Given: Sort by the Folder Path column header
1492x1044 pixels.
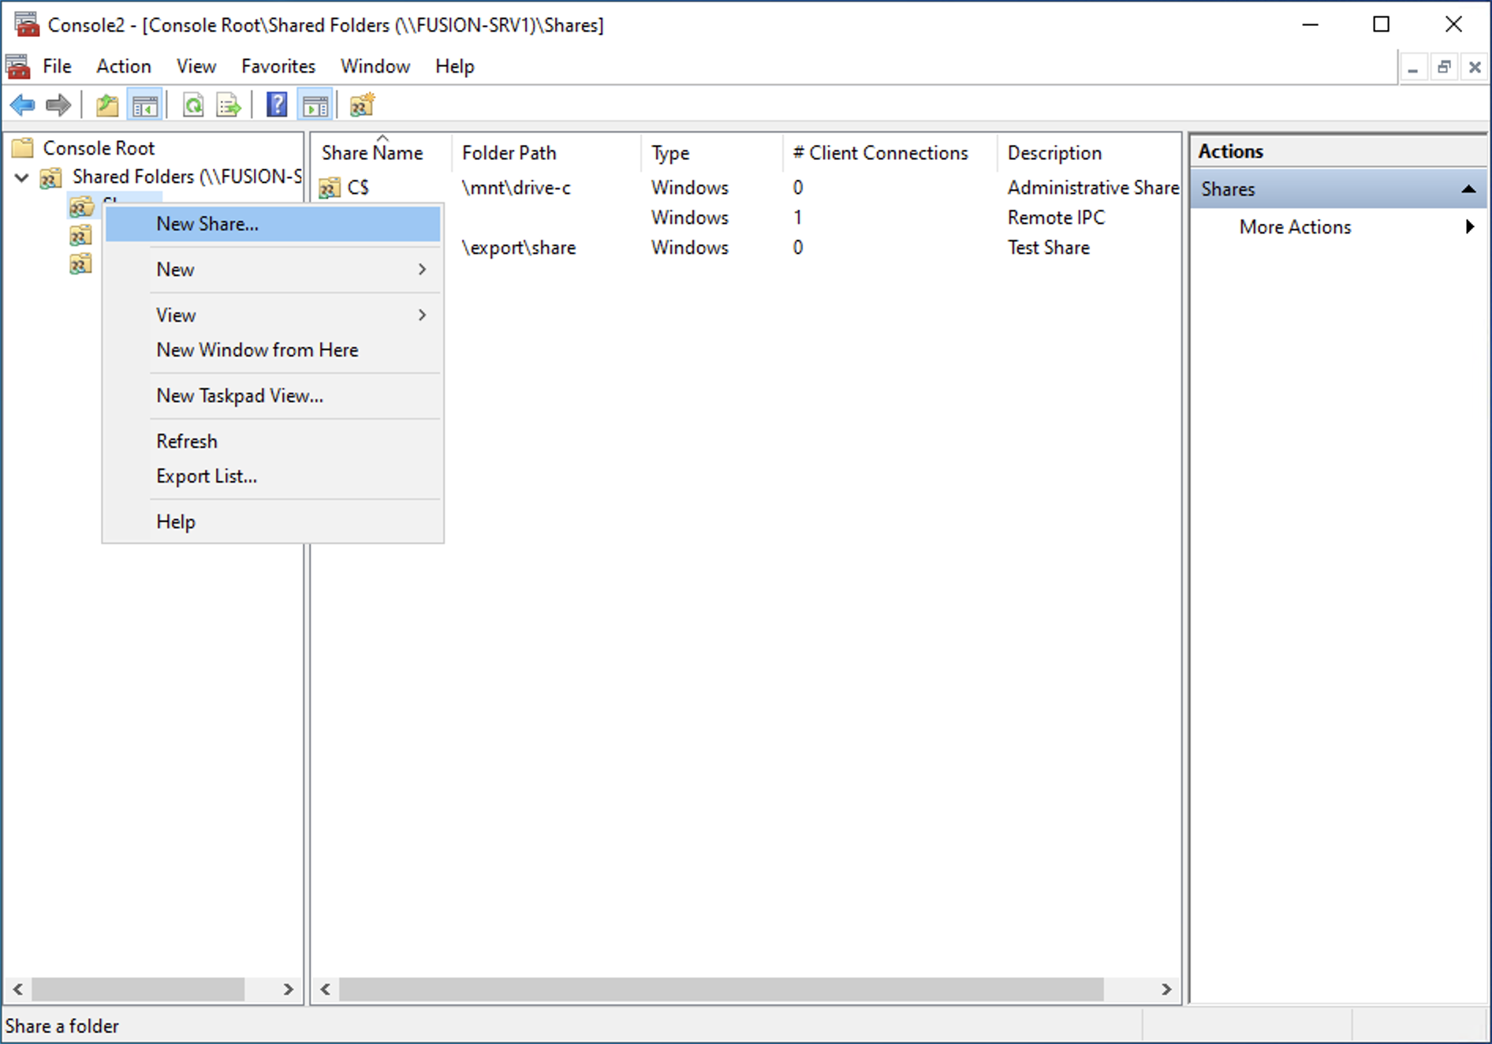Looking at the screenshot, I should click(509, 153).
